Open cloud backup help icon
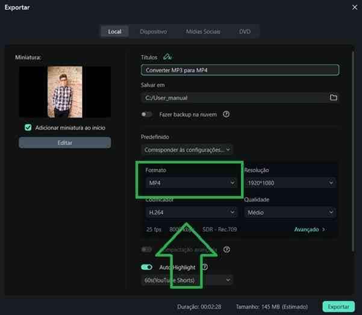Screen dimensions: 362x315 coord(226,114)
